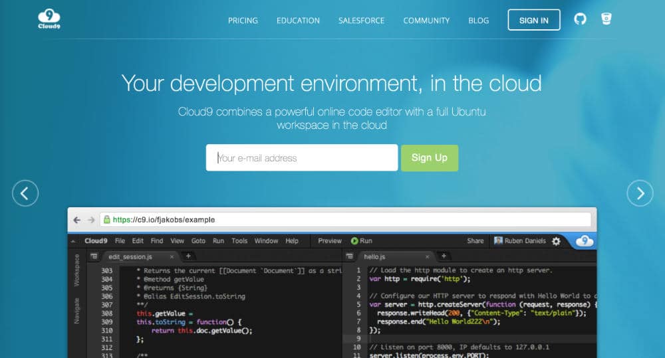The width and height of the screenshot is (665, 358).
Task: Open the Goto menu
Action: 198,241
